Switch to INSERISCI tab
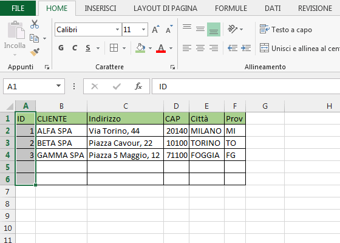 (100, 9)
